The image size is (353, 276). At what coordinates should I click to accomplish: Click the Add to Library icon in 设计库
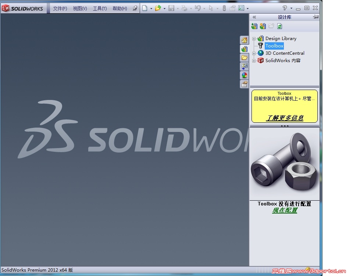point(254,26)
